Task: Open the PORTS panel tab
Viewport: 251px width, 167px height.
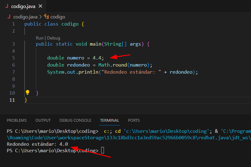Action: [x=134, y=120]
